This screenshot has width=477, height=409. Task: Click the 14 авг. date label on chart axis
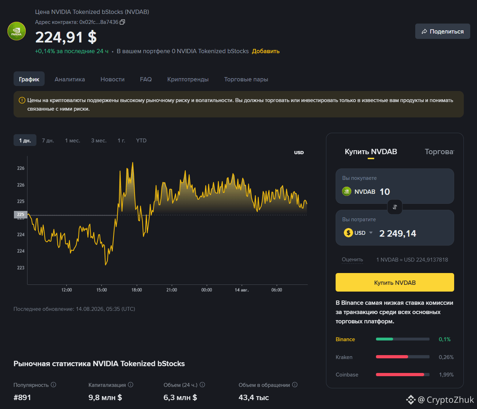pyautogui.click(x=242, y=290)
